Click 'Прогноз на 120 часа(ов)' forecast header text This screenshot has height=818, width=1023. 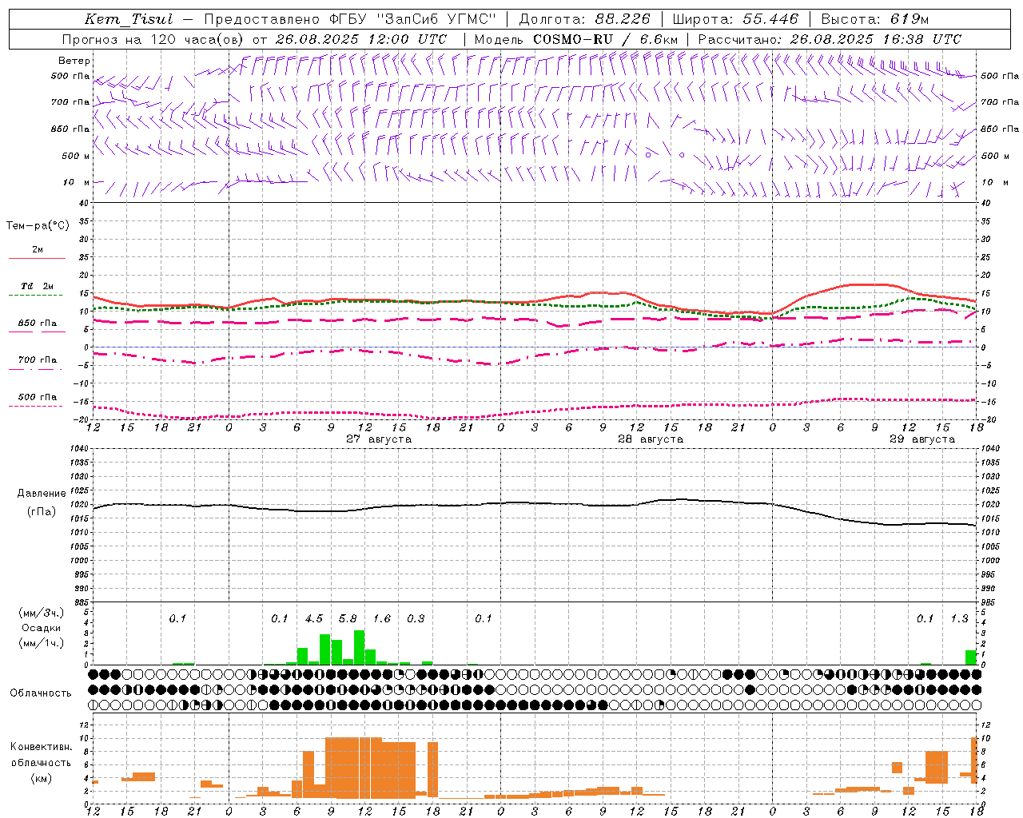click(153, 39)
